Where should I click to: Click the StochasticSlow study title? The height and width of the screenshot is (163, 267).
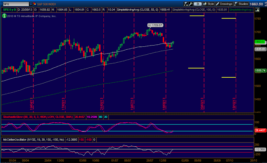pyautogui.click(x=38, y=117)
